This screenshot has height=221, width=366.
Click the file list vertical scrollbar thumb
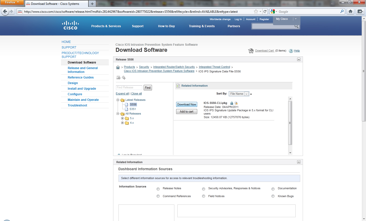[290, 123]
